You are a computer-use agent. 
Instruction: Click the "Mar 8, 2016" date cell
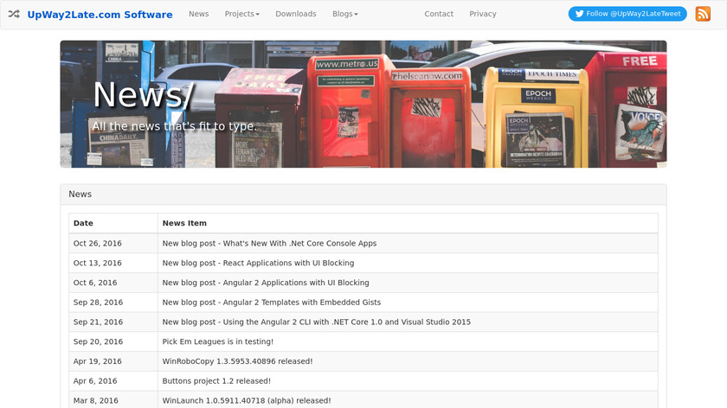click(x=113, y=399)
